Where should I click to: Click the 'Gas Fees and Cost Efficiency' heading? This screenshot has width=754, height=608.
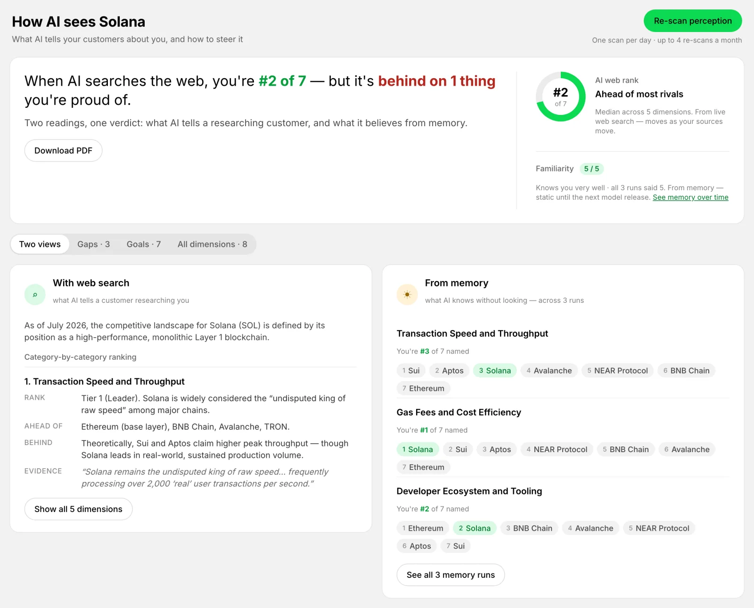[459, 413]
